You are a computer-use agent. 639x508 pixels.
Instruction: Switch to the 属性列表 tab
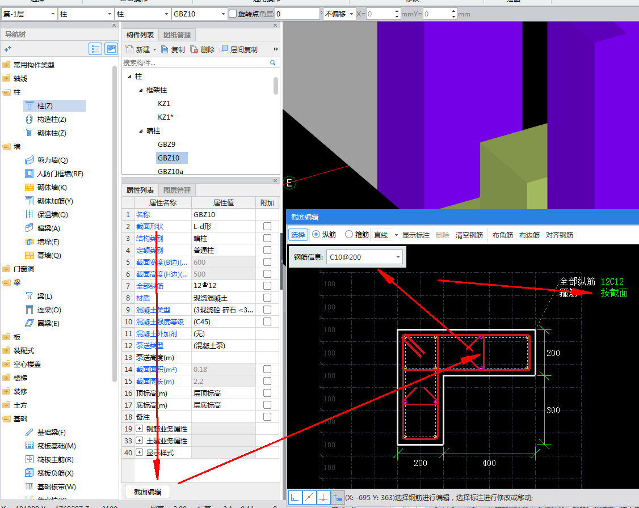pyautogui.click(x=140, y=190)
